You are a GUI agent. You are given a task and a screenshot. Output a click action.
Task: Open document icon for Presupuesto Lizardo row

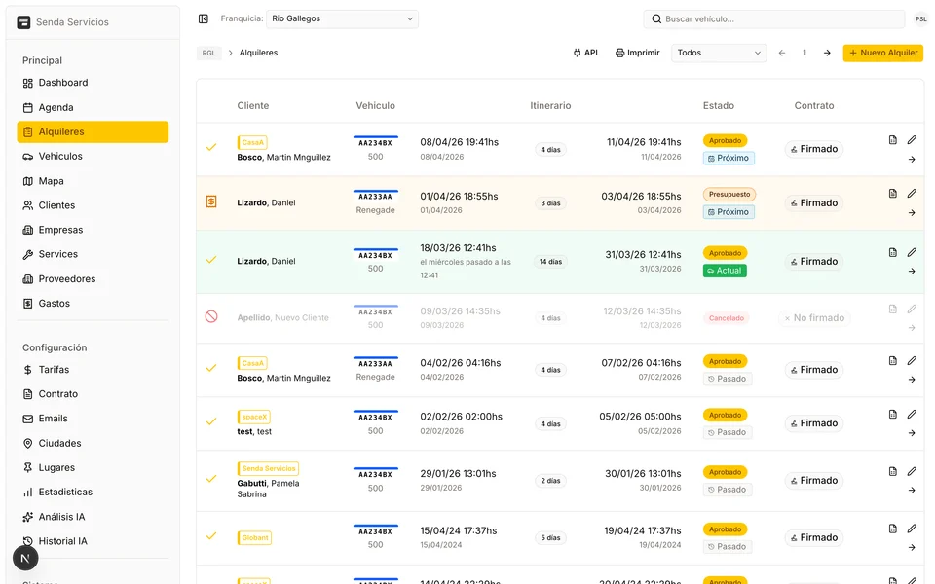pos(893,194)
